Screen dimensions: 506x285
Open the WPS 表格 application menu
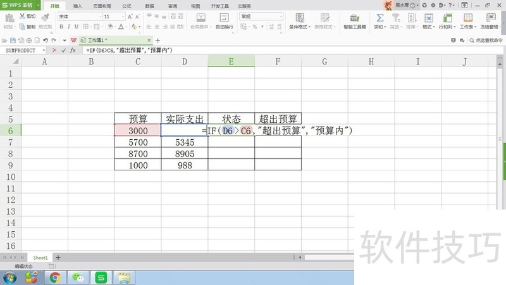20,5
